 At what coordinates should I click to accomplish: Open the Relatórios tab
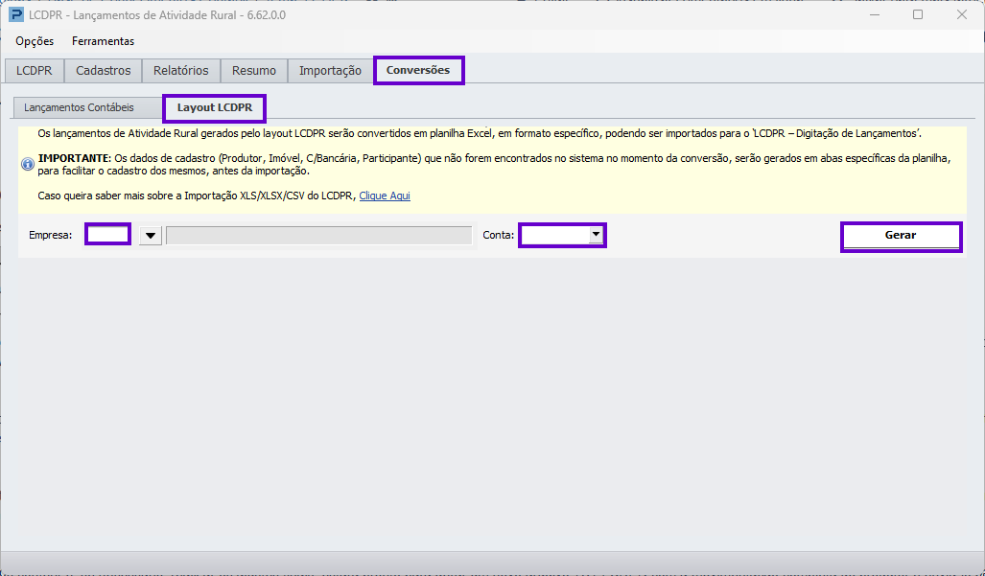click(181, 71)
